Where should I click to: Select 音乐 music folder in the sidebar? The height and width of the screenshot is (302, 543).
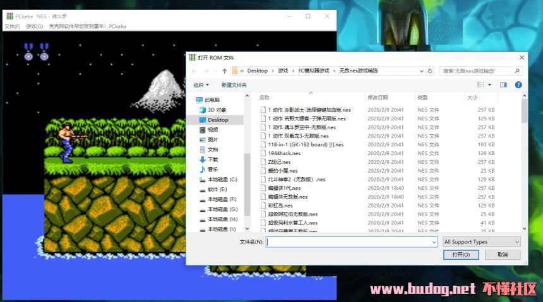coord(213,170)
